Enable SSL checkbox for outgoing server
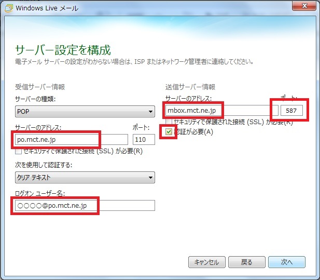Screen dimensions: 320x280 pos(169,122)
